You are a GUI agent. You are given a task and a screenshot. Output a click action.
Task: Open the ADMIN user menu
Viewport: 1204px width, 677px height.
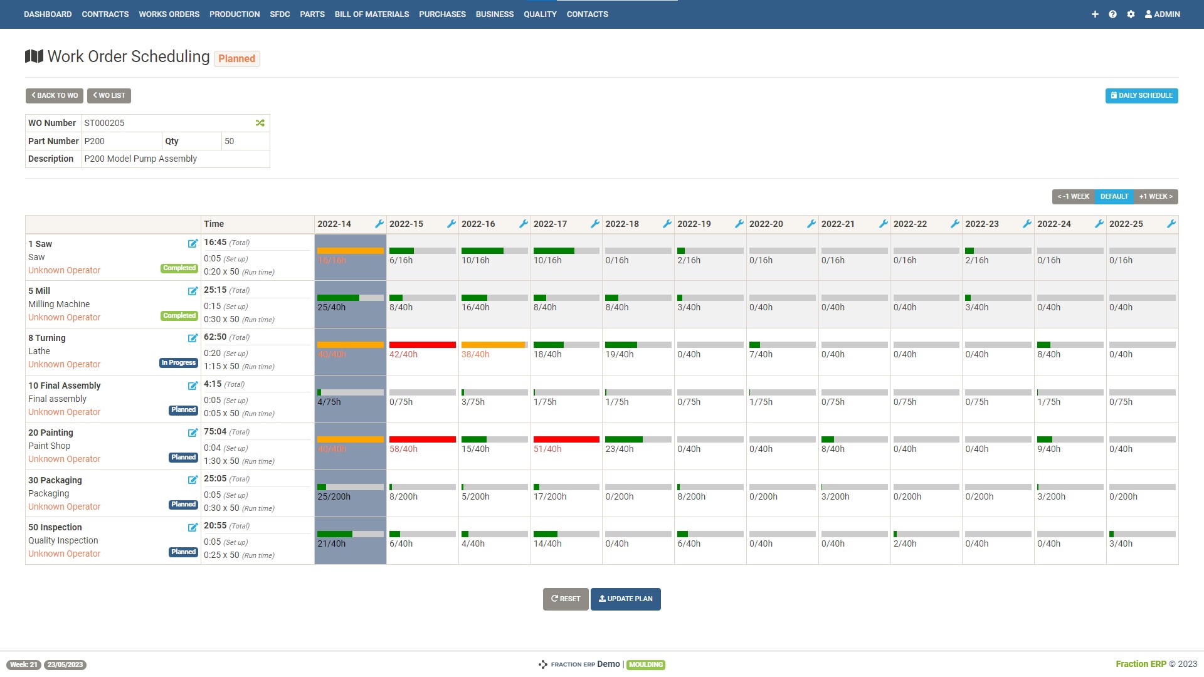pos(1162,14)
